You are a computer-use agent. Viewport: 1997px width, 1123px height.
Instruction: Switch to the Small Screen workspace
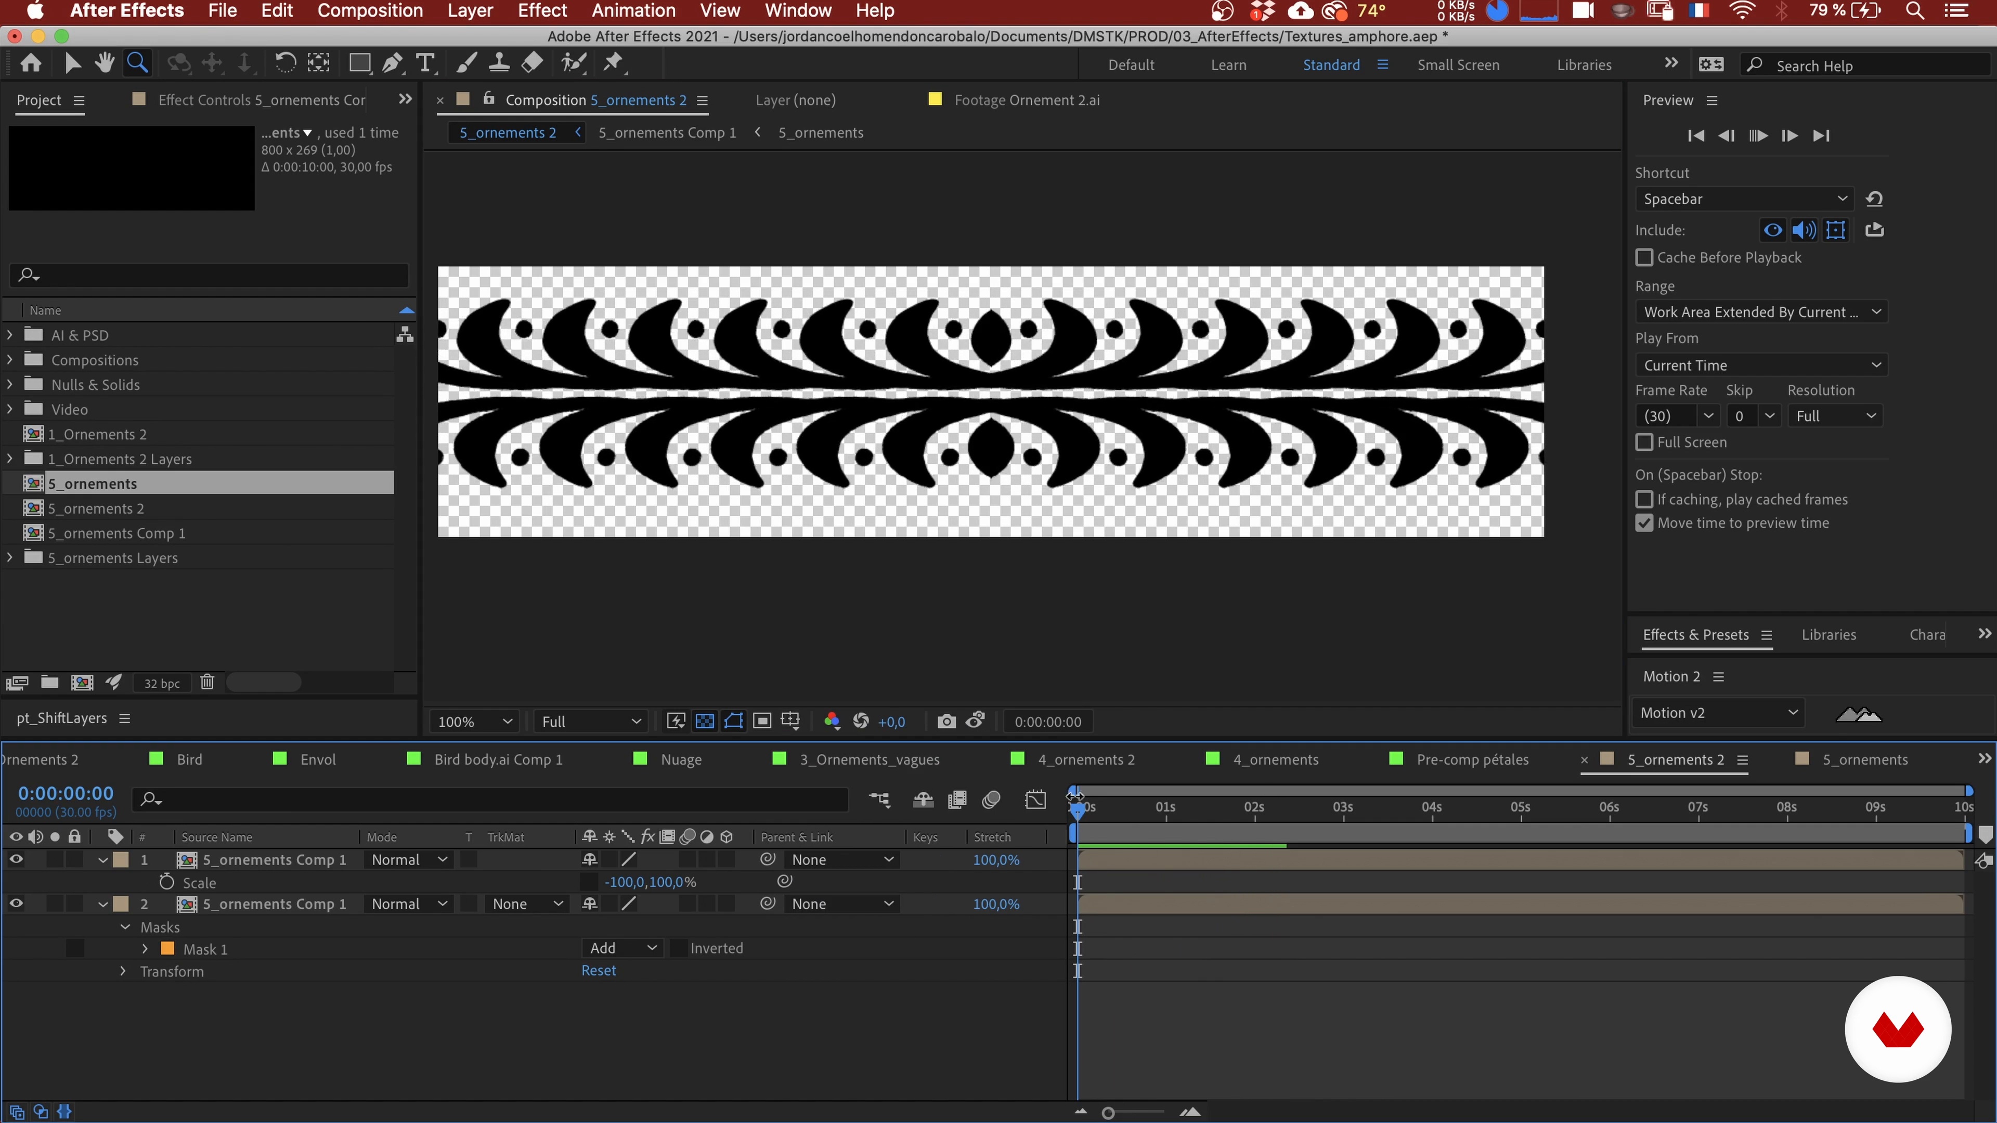point(1457,65)
